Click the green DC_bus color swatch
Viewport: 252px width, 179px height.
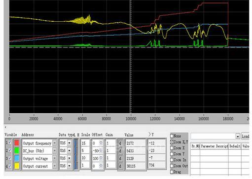pos(17,150)
